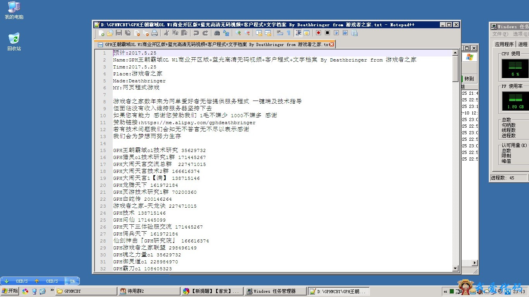The width and height of the screenshot is (529, 297).
Task: Click the Save All toolbar icon
Action: click(x=128, y=33)
